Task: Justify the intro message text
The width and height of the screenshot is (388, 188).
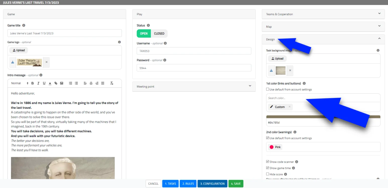Action: point(103,83)
